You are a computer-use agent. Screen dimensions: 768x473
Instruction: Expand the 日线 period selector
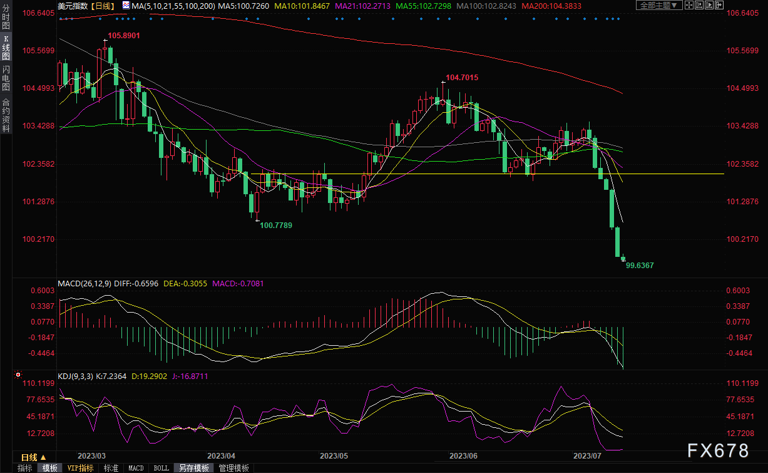pos(34,457)
